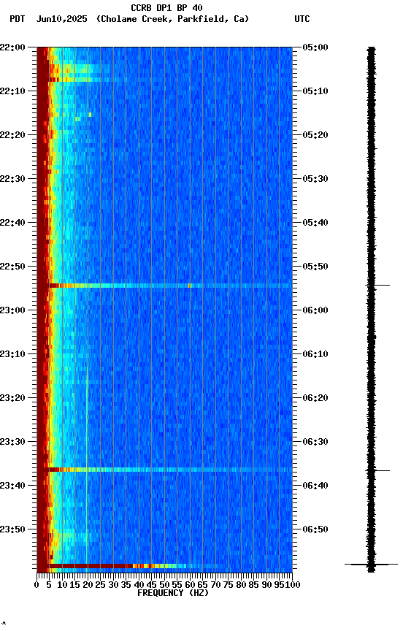Click the seismogram spike beside 05:54 UTC
The height and width of the screenshot is (631, 403).
pyautogui.click(x=377, y=286)
